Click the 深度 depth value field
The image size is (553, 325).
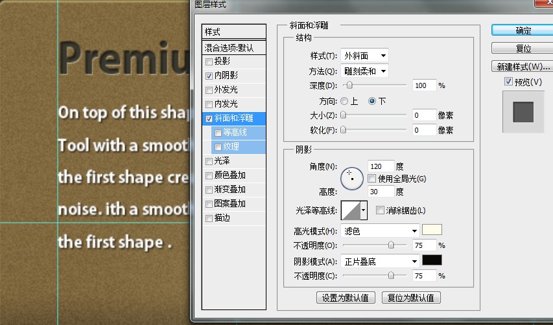pos(424,85)
